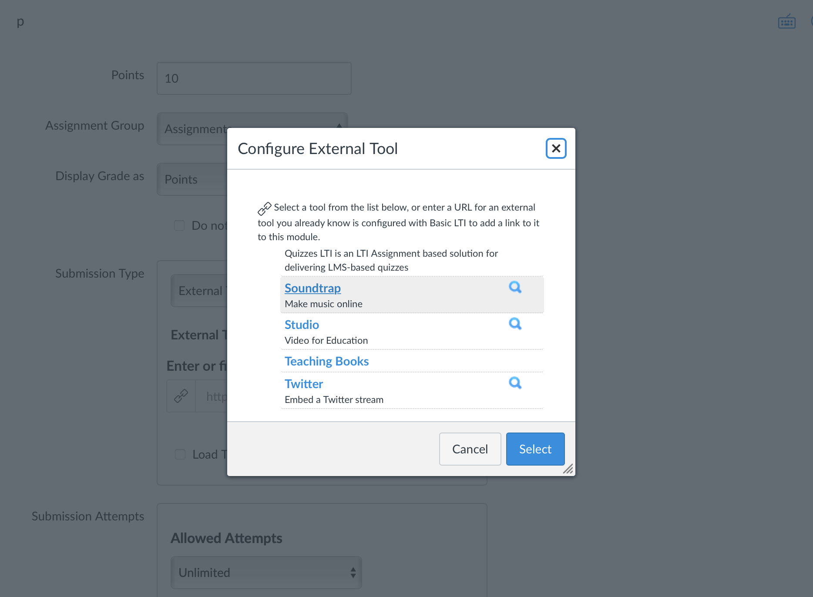The image size is (813, 597).
Task: Click the Twitter search magnifier icon
Action: click(x=515, y=383)
